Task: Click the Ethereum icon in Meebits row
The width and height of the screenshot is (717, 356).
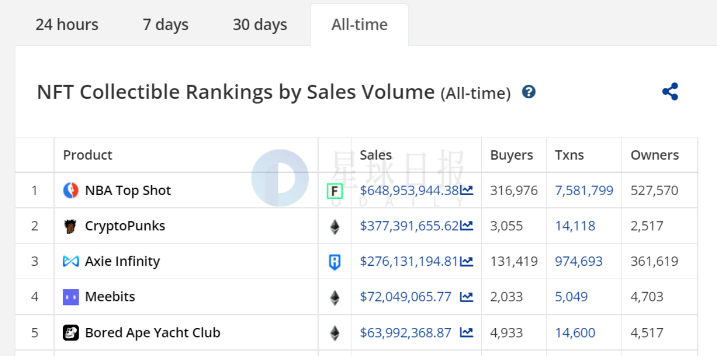Action: pyautogui.click(x=334, y=297)
